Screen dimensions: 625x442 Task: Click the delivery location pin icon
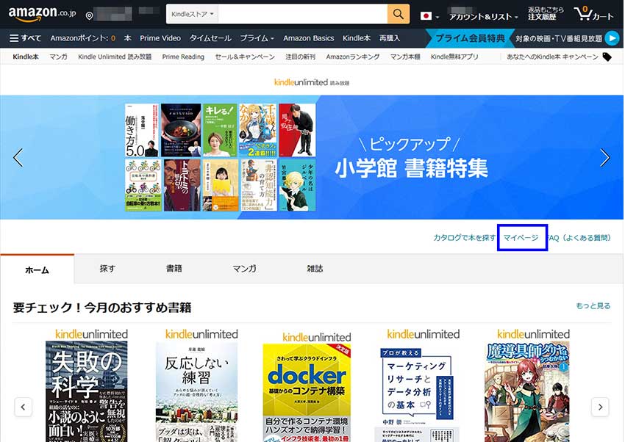(x=89, y=15)
